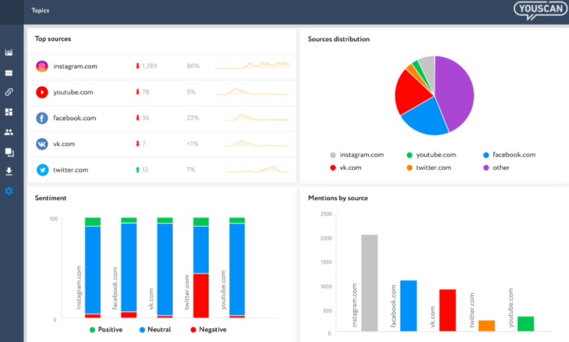569x342 pixels.
Task: Click the twitter.com trend sparkline
Action: point(258,169)
